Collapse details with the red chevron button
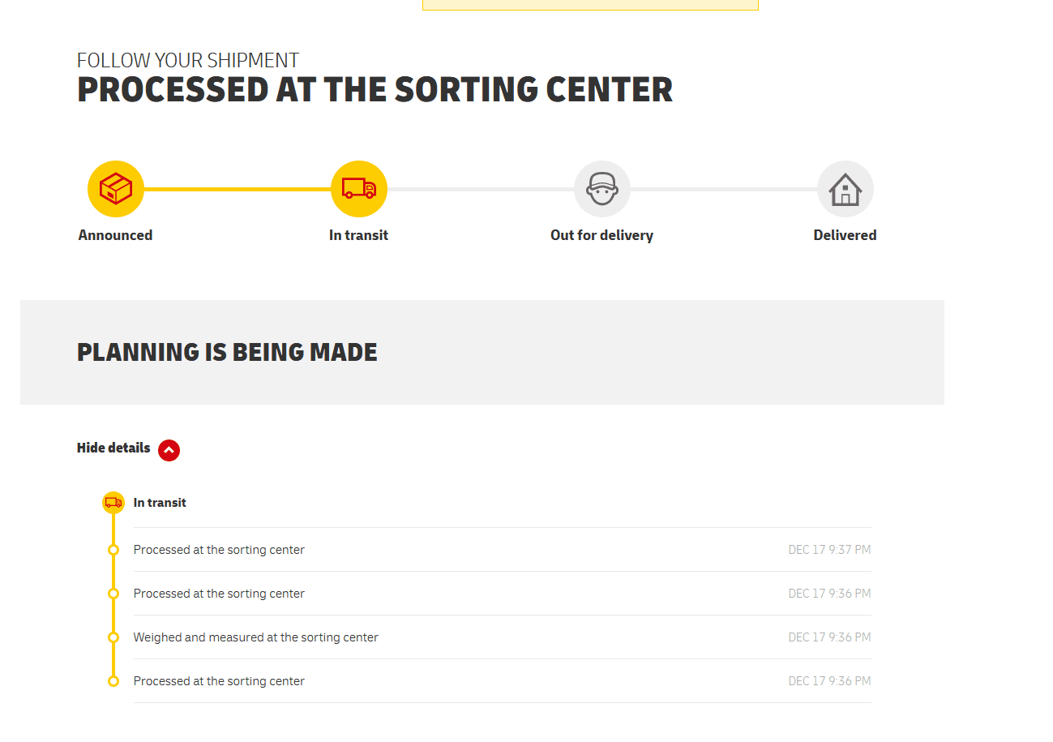The image size is (1053, 742). [169, 450]
